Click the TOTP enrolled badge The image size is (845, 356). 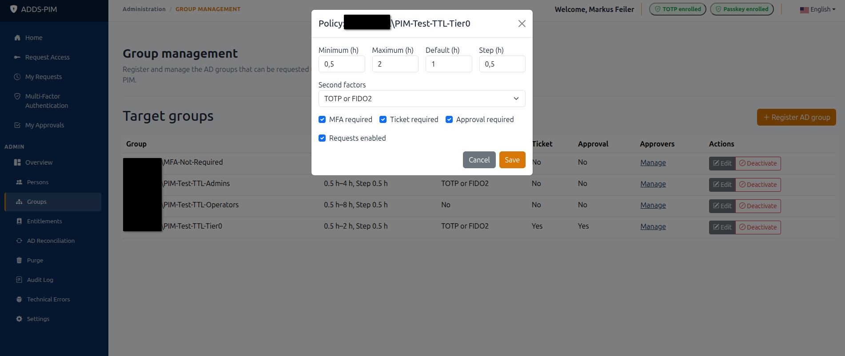(678, 9)
